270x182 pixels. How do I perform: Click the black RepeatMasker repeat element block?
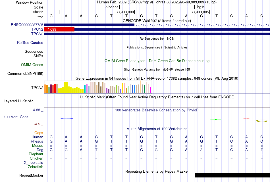tap(232, 175)
